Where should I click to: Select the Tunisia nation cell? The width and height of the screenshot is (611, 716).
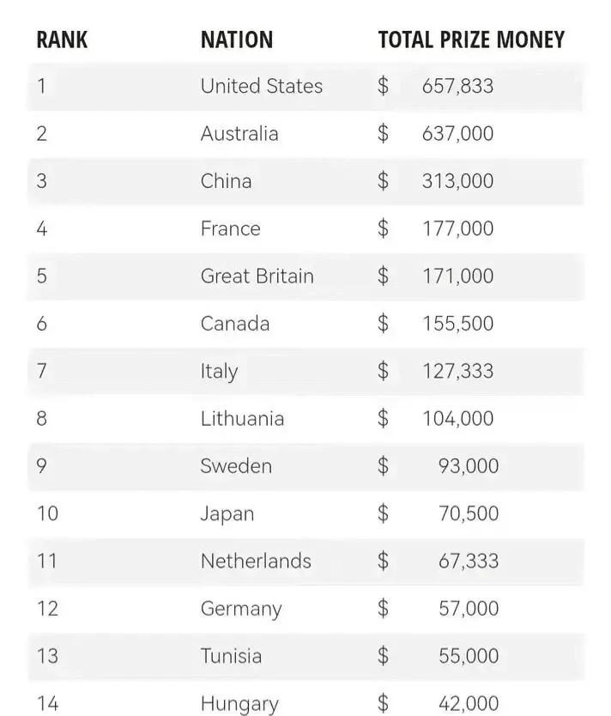[232, 656]
